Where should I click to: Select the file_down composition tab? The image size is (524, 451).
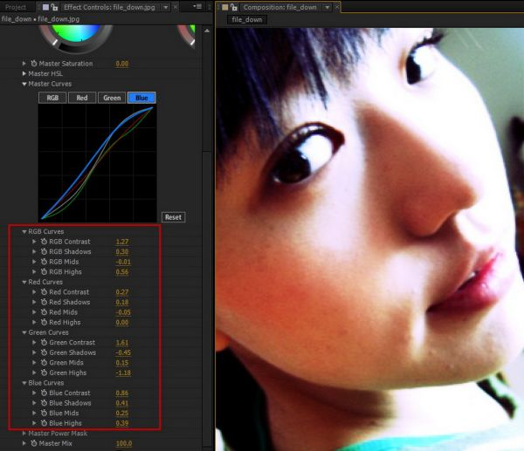tap(247, 19)
